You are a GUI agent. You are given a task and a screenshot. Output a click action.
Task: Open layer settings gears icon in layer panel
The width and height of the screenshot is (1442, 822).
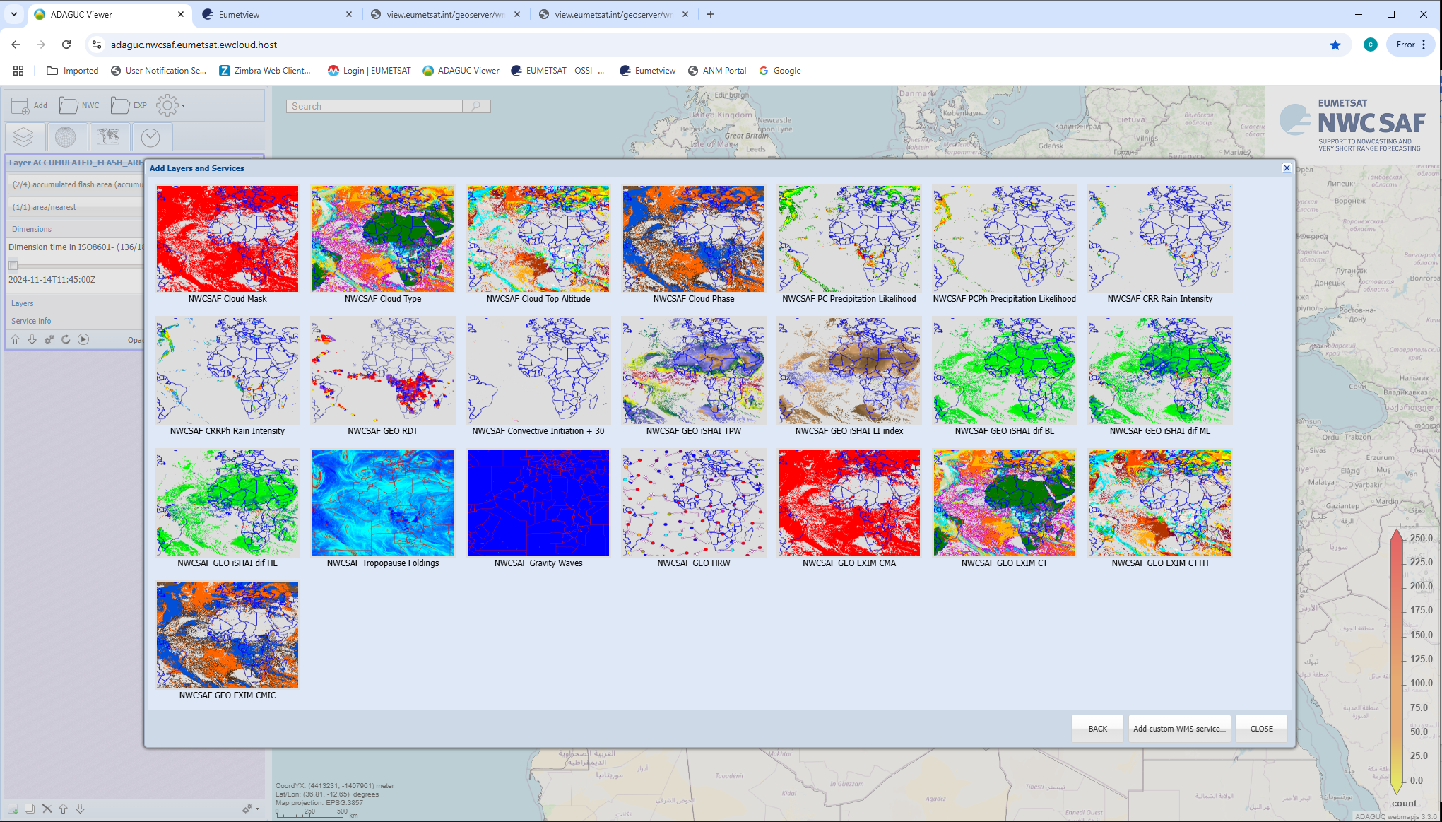[x=49, y=339]
